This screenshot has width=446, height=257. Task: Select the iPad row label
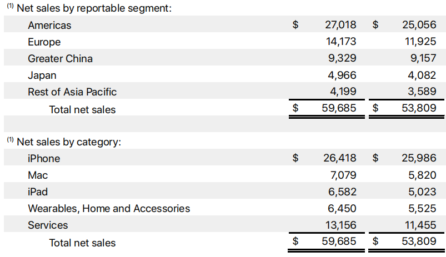[38, 192]
